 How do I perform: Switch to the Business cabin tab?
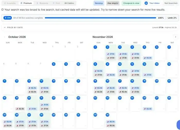pyautogui.click(x=42, y=3)
